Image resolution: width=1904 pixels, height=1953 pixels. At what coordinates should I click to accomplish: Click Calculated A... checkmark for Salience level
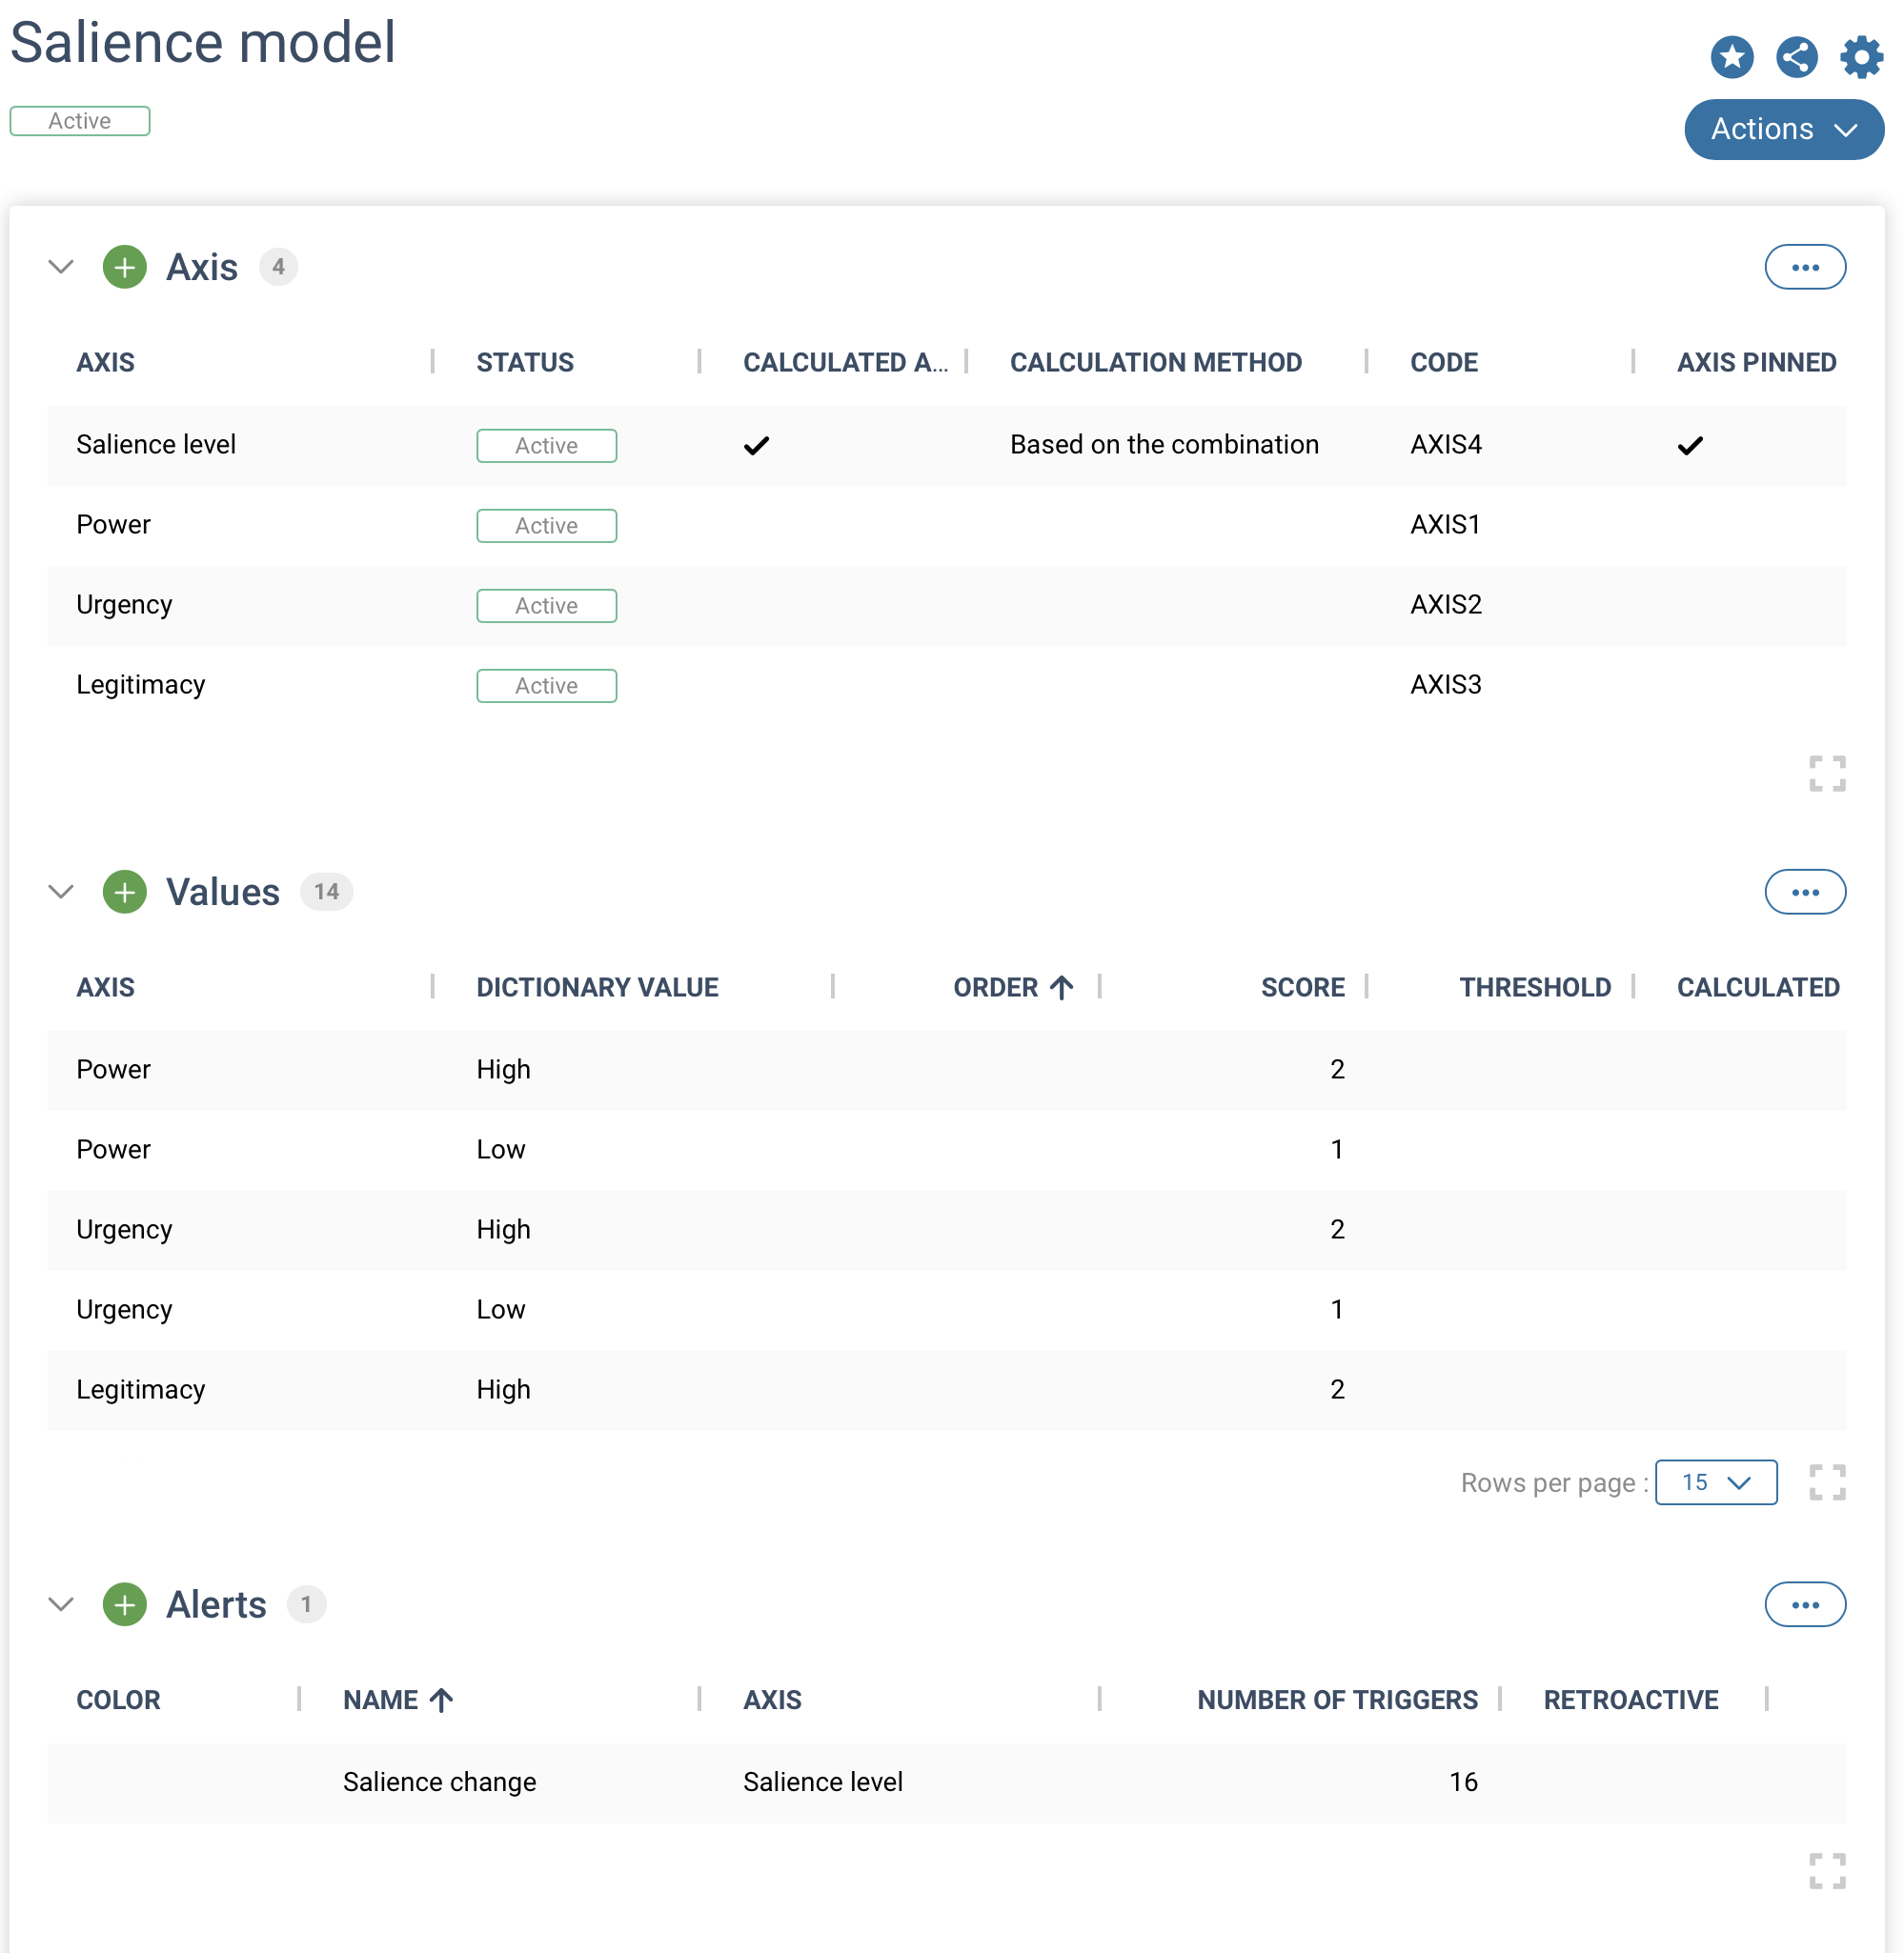tap(757, 446)
